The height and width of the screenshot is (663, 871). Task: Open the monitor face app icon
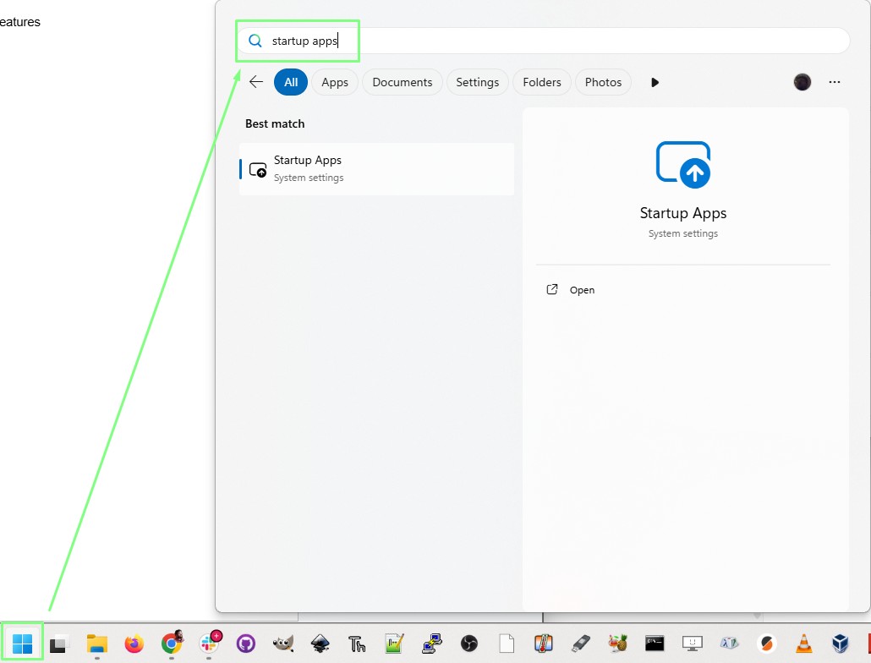pos(692,644)
